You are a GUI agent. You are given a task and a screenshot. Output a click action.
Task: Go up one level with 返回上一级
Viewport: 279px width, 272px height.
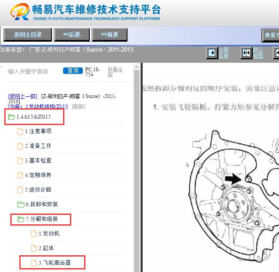point(23,96)
